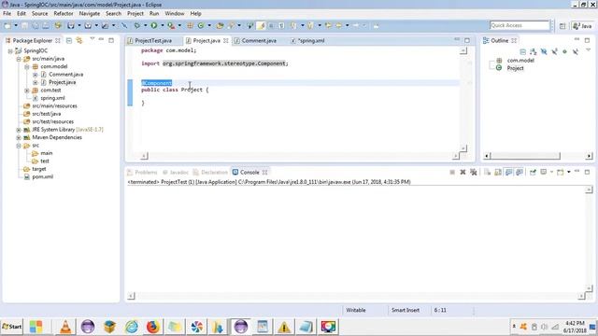
Task: Click the green Run button in toolbar
Action: point(153,25)
